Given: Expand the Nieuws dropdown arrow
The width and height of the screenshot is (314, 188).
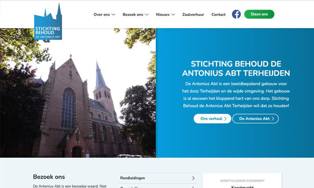Looking at the screenshot, I should coord(173,15).
